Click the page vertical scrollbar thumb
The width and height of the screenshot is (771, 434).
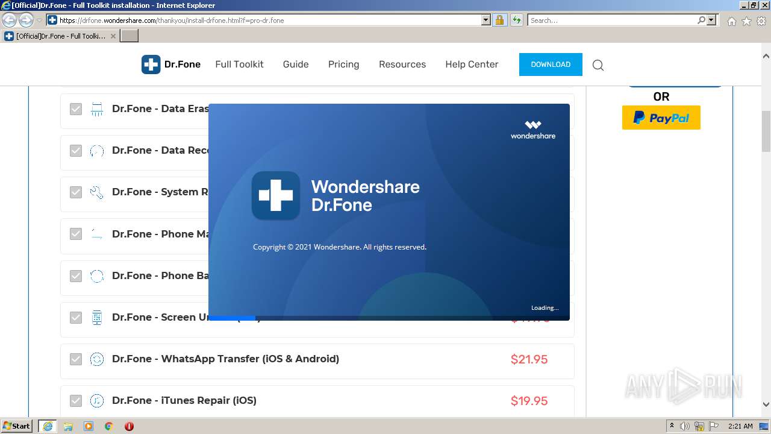click(x=766, y=131)
